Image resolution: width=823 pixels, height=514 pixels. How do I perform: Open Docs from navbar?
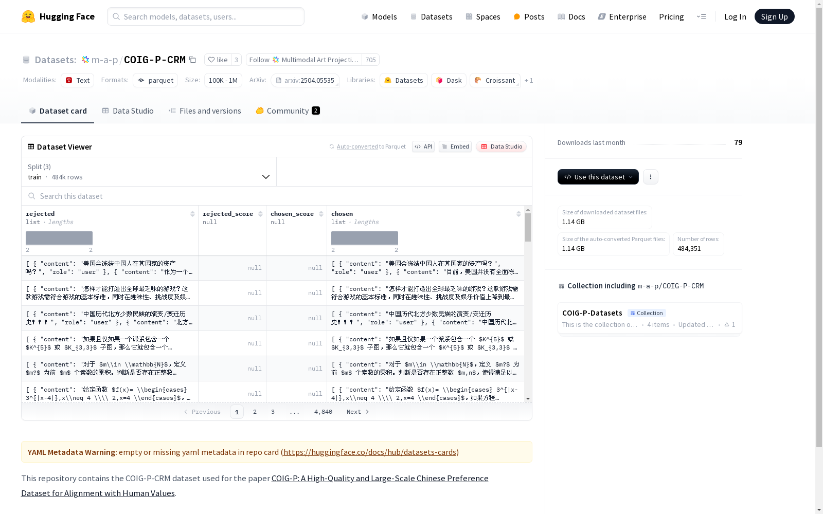click(571, 16)
